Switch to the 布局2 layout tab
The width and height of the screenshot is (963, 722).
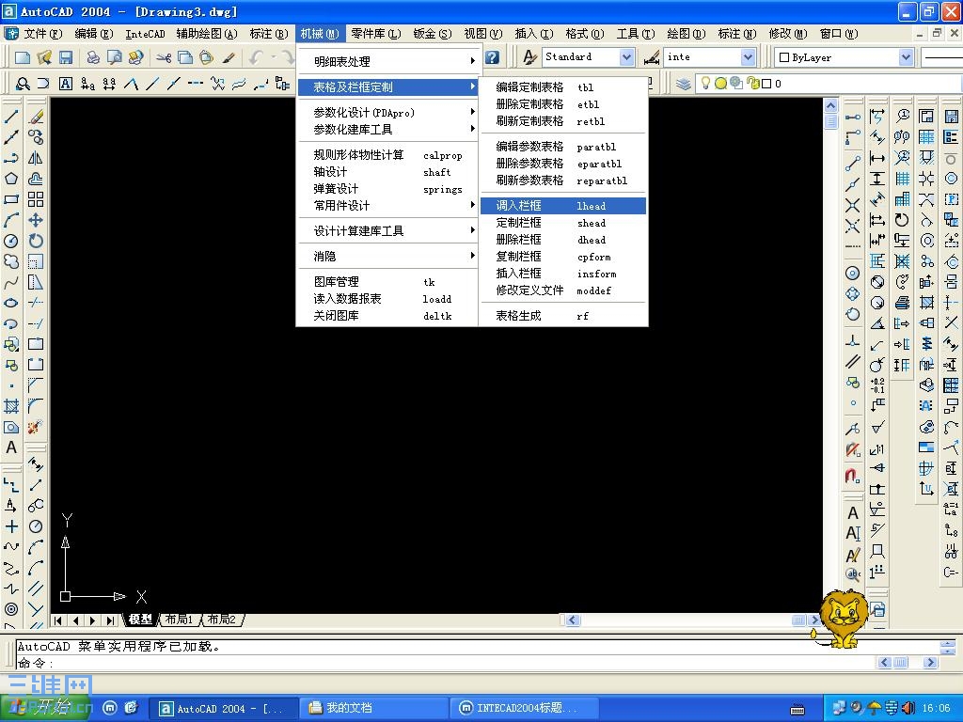click(x=221, y=620)
